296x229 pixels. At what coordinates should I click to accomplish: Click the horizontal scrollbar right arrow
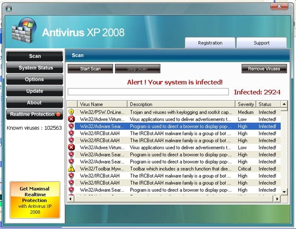pyautogui.click(x=277, y=199)
